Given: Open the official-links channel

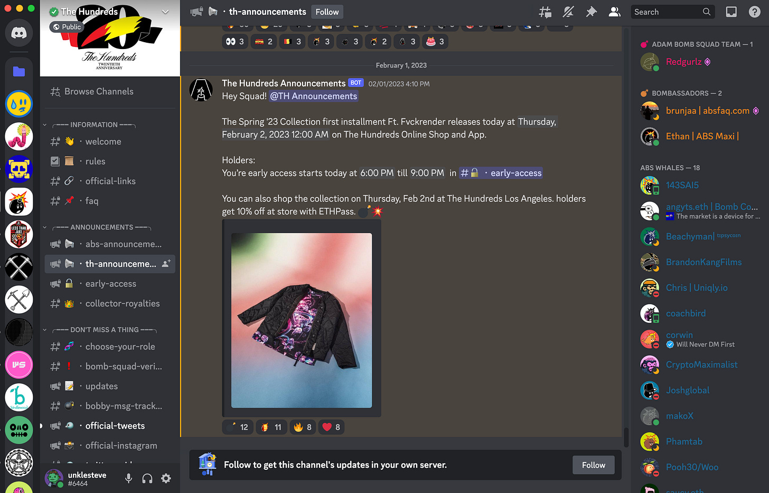Looking at the screenshot, I should [110, 181].
